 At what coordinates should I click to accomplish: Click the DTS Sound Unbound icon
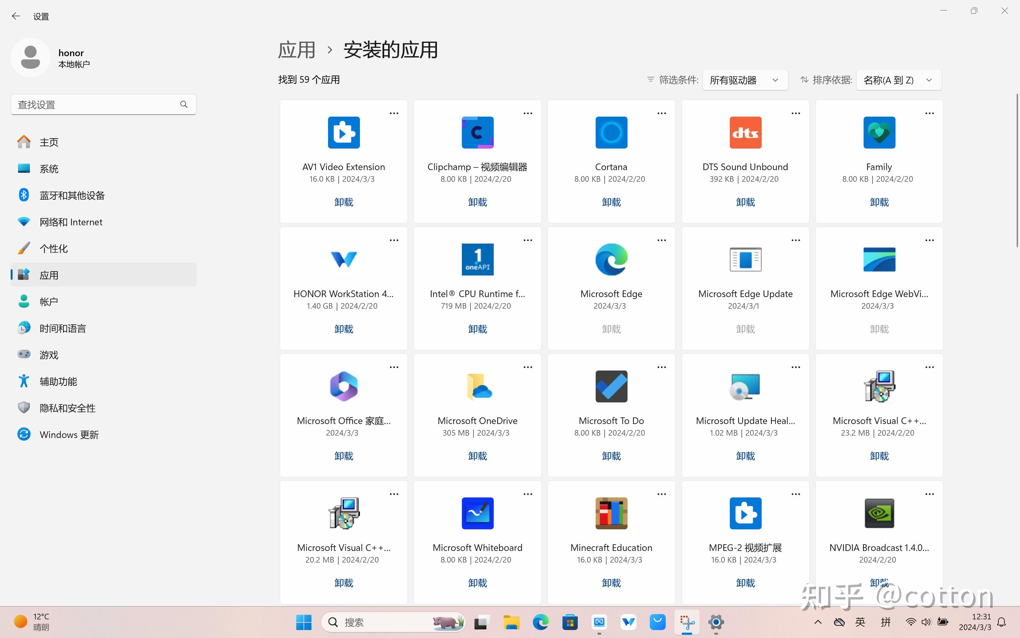point(745,133)
